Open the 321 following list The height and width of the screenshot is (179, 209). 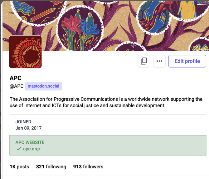[51, 167]
